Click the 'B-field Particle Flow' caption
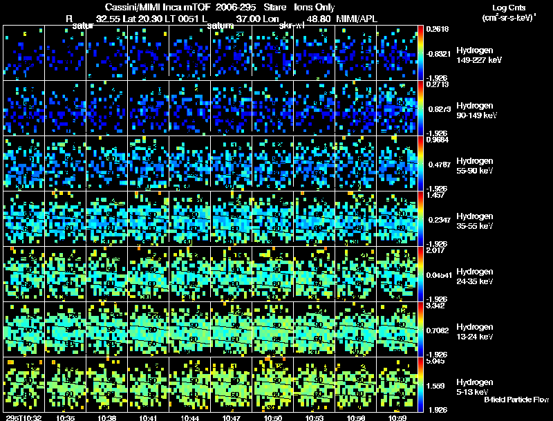 [516, 400]
